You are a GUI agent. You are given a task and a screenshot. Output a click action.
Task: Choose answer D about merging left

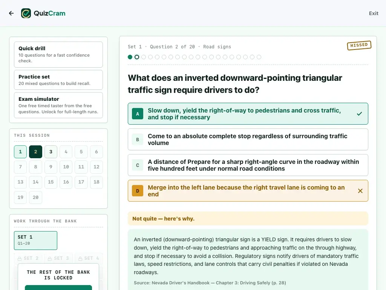pyautogui.click(x=248, y=191)
